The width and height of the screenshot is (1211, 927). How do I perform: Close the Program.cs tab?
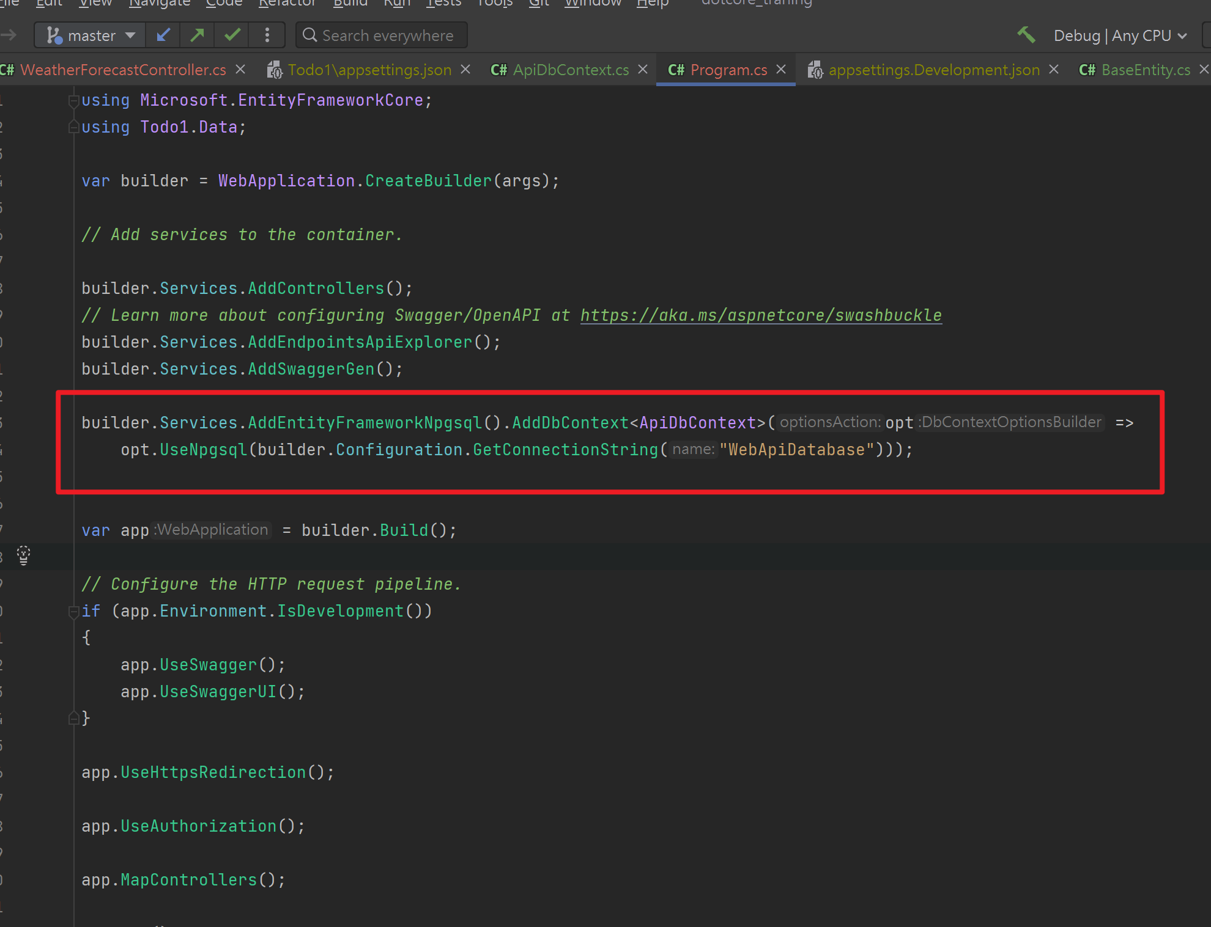click(x=781, y=70)
